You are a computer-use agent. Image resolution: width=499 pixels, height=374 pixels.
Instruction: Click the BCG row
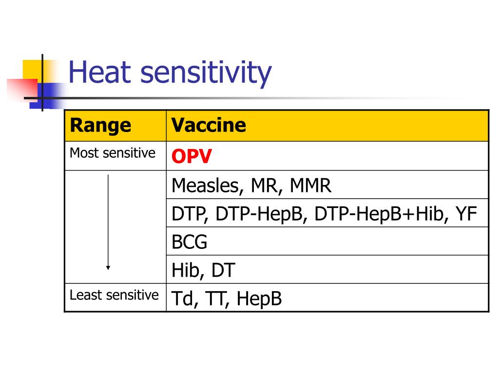click(327, 241)
